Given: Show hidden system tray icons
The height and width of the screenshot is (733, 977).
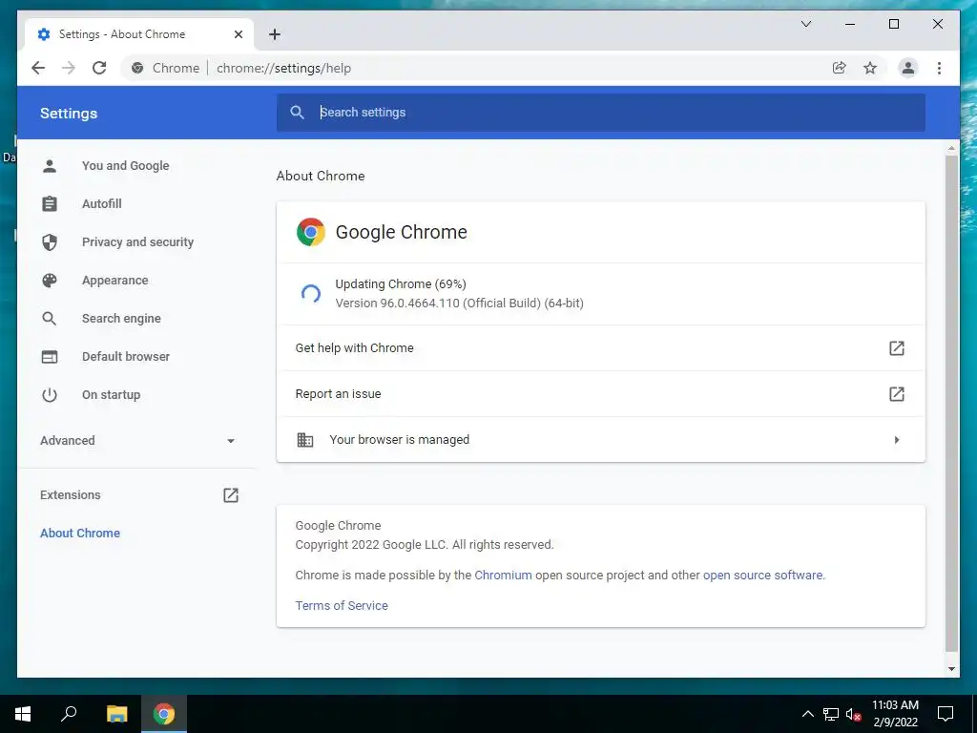Looking at the screenshot, I should [807, 714].
